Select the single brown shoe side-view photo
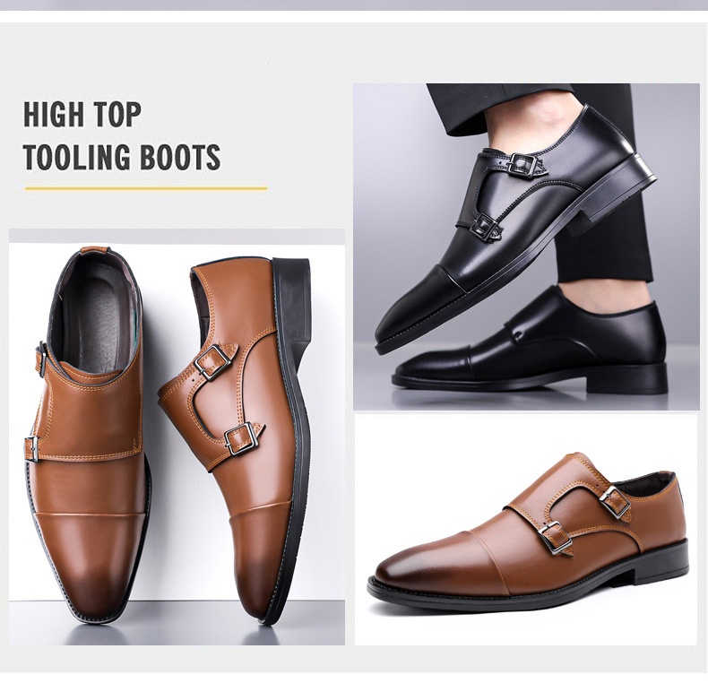 (x=526, y=529)
